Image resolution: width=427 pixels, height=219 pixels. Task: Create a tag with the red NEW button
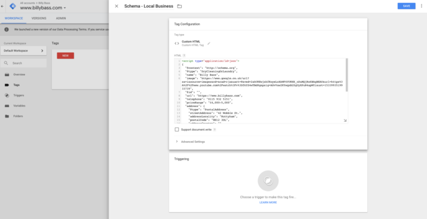pyautogui.click(x=65, y=55)
